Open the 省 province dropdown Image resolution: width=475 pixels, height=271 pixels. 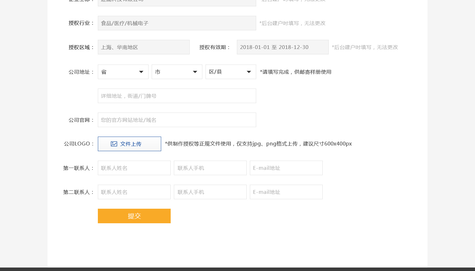click(123, 72)
